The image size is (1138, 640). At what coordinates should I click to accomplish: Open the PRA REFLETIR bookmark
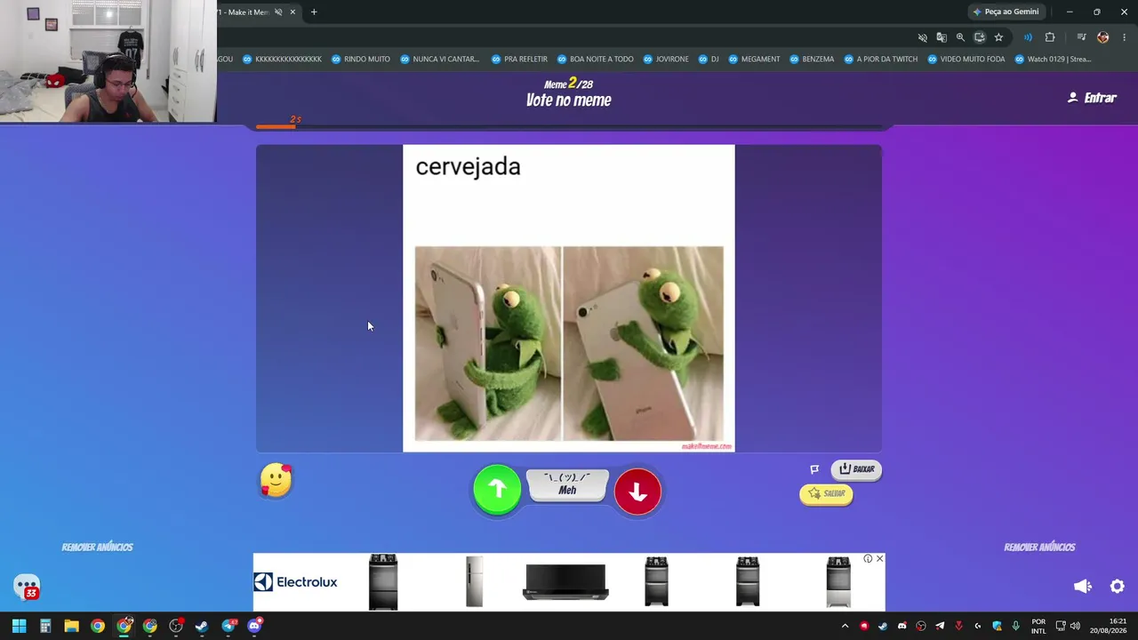[x=520, y=60]
